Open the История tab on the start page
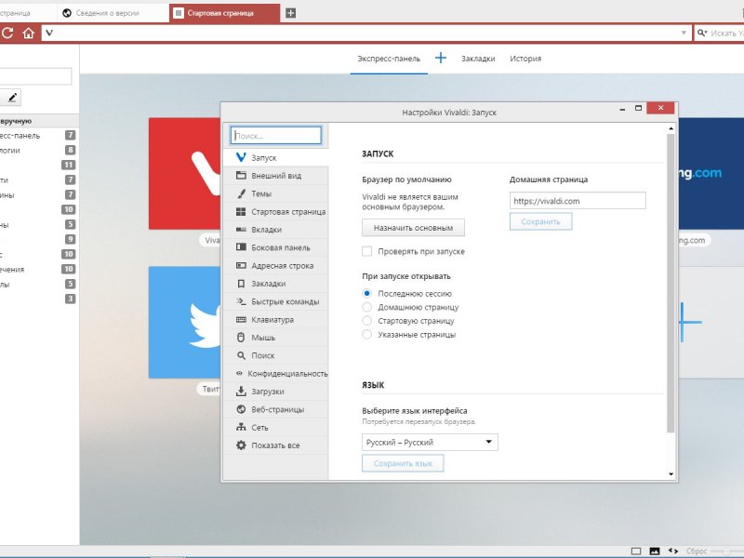744x558 pixels. pyautogui.click(x=525, y=59)
